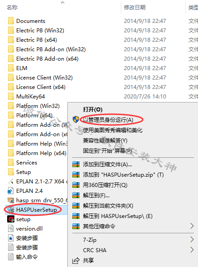Image resolution: width=198 pixels, height=267 pixels.
Task: Click the share icon in context menu
Action: tap(76, 261)
